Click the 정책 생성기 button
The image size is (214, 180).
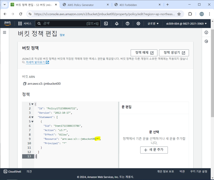coord(174,53)
